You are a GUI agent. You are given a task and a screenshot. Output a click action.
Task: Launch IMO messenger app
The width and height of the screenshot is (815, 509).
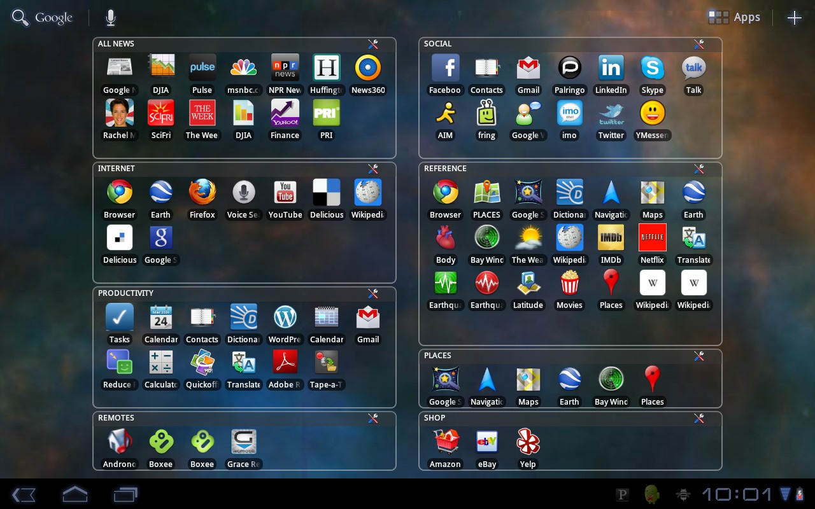(x=569, y=113)
